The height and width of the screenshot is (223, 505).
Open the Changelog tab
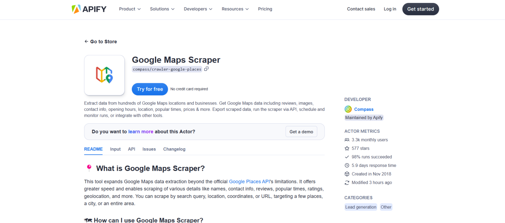[x=174, y=149]
